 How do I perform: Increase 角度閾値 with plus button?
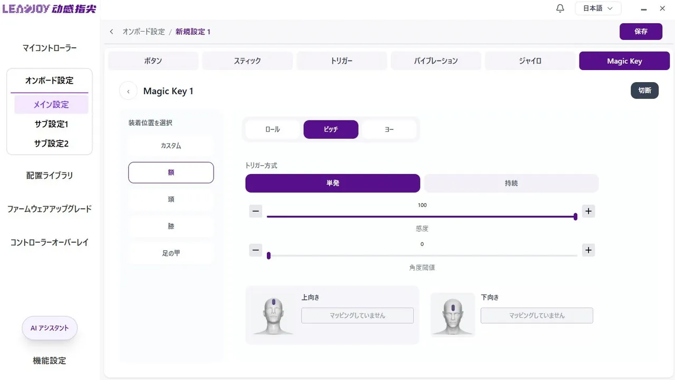point(589,250)
